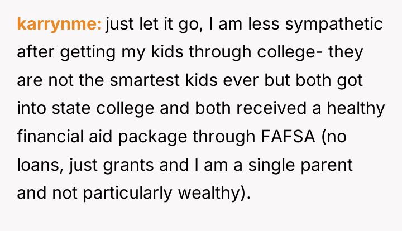Click the word "kids" after "smartest"
The image size is (402, 231).
[201, 80]
